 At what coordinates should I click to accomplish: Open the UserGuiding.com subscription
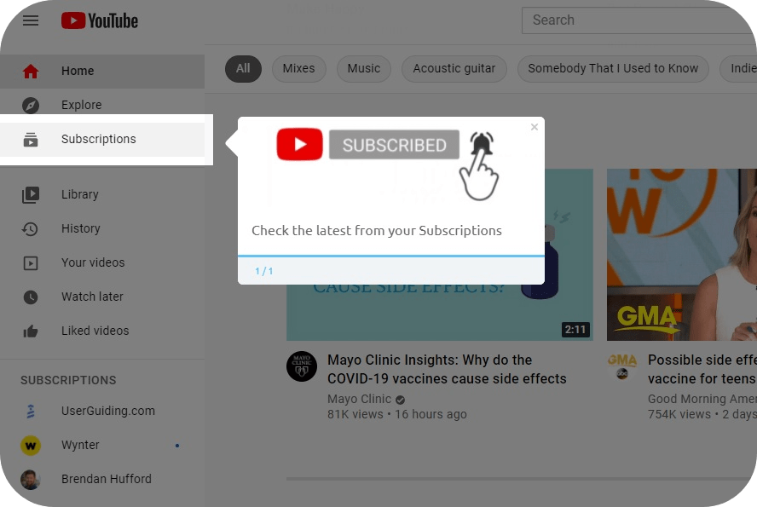[102, 411]
